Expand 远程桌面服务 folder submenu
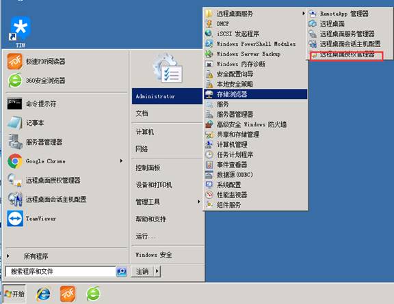 click(x=256, y=14)
